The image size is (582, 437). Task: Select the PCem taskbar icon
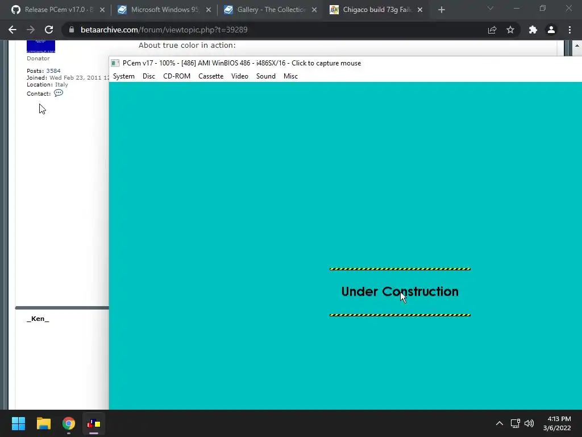pyautogui.click(x=94, y=423)
